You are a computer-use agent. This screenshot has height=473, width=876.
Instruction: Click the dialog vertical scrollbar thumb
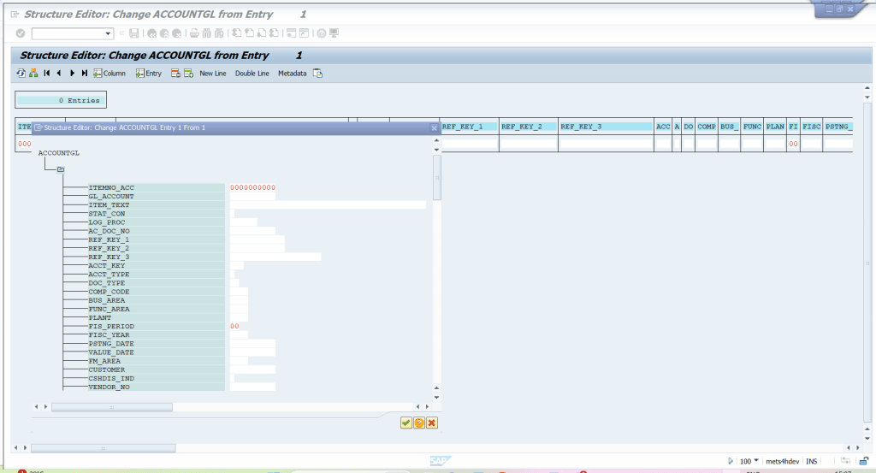(437, 178)
